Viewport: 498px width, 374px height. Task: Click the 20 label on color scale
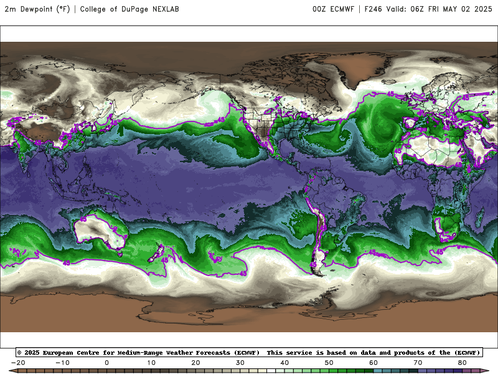[195, 363]
